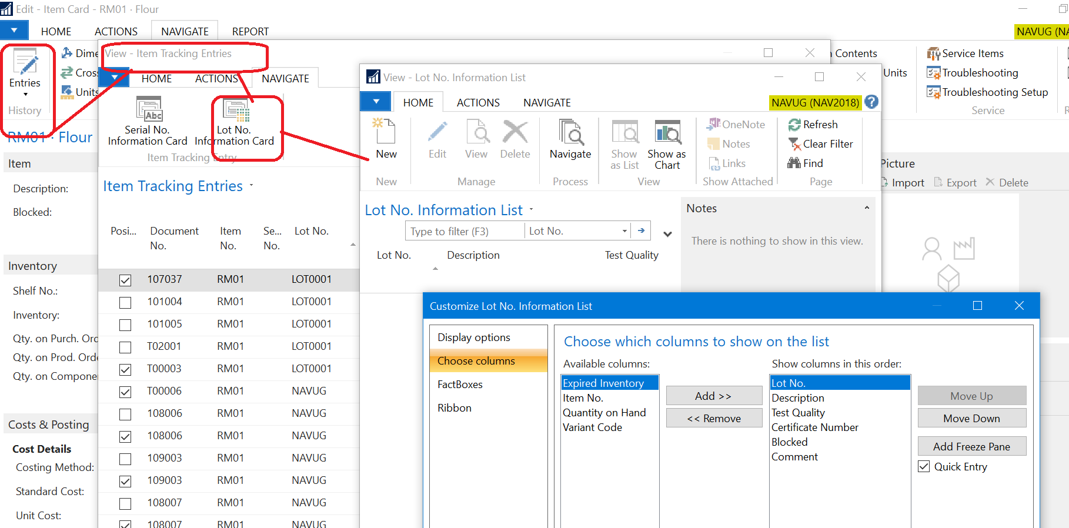Click the Navigate icon in Process group
Image resolution: width=1069 pixels, height=528 pixels.
click(570, 139)
